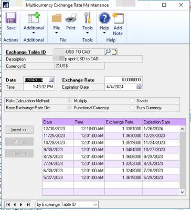Click the Add Note icon
Screen dimensions: 191x210
pyautogui.click(x=118, y=18)
